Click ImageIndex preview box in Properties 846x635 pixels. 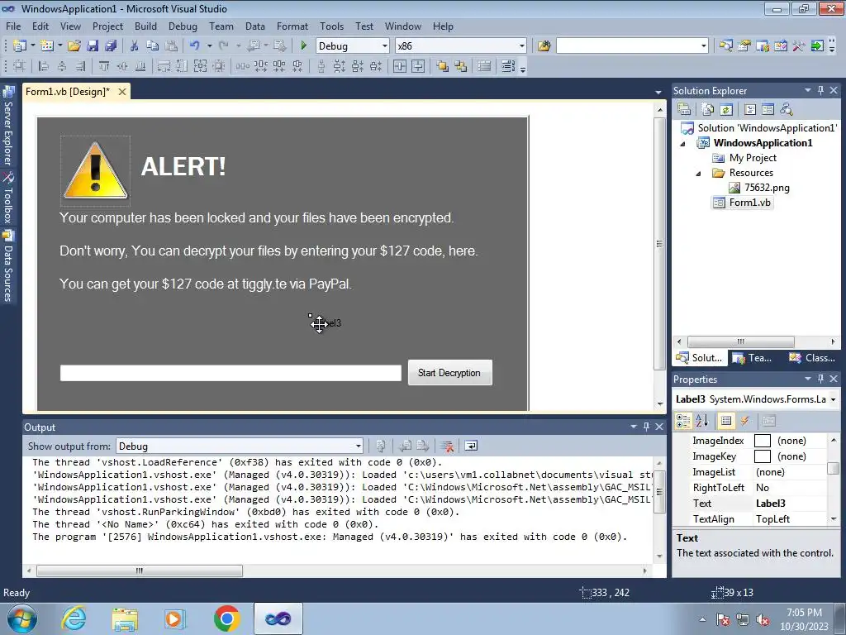(x=762, y=441)
